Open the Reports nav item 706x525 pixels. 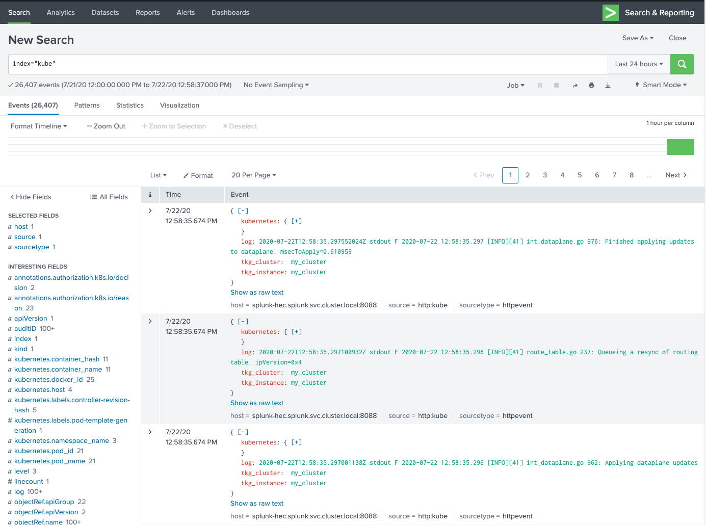[x=148, y=12]
